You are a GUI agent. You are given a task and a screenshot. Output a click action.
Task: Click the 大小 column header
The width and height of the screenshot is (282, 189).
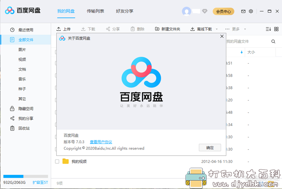click(251, 52)
